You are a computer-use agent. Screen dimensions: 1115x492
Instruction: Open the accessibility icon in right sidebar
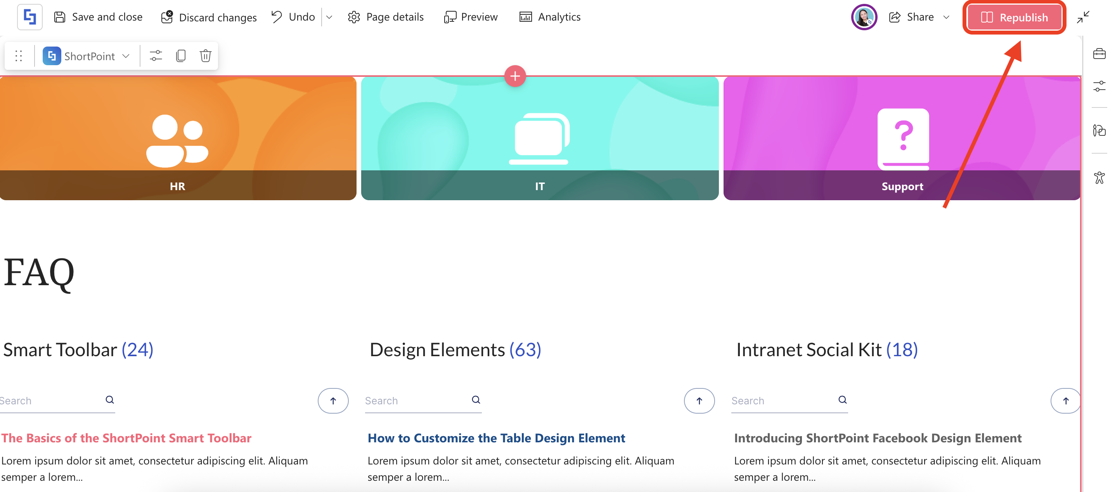1099,177
